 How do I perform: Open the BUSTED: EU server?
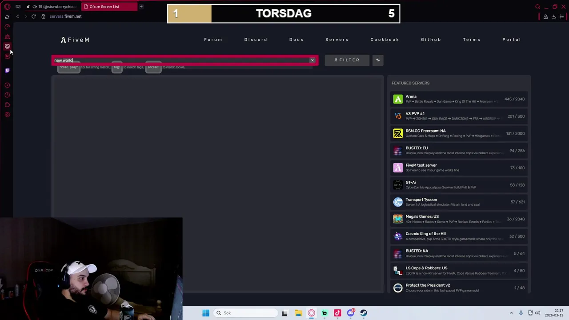pos(459,151)
